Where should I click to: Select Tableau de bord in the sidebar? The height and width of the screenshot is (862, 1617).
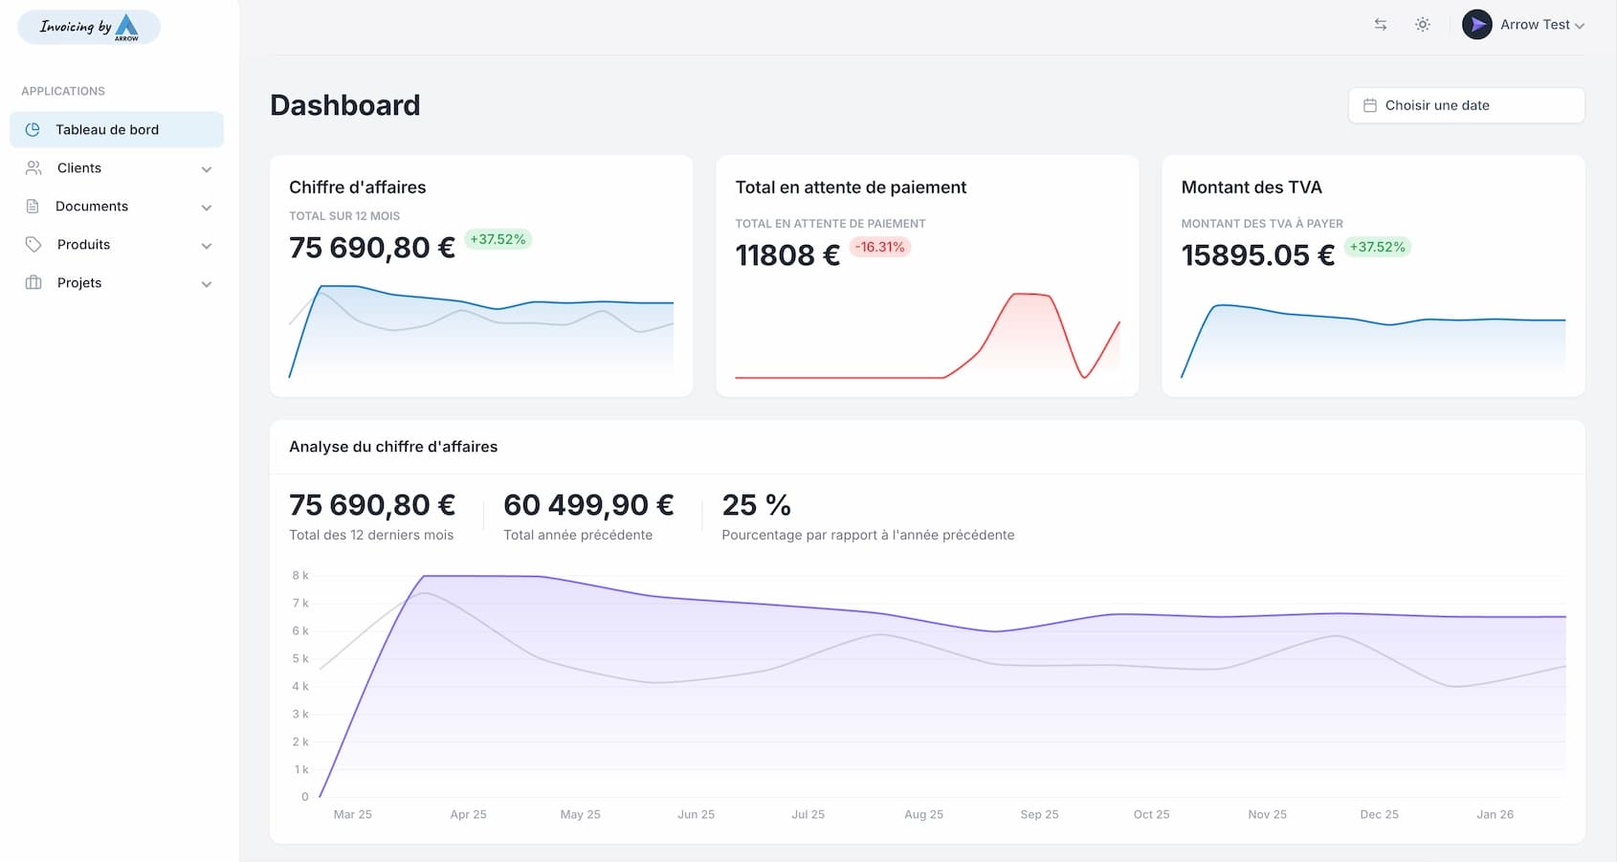(x=103, y=129)
